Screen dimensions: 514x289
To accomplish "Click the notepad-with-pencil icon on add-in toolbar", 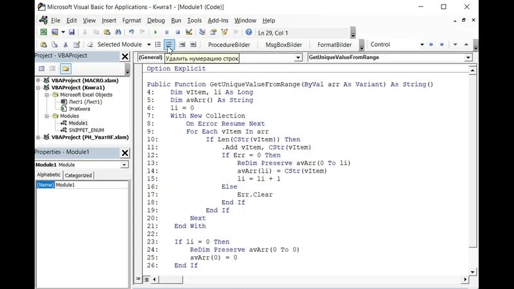I will (76, 44).
